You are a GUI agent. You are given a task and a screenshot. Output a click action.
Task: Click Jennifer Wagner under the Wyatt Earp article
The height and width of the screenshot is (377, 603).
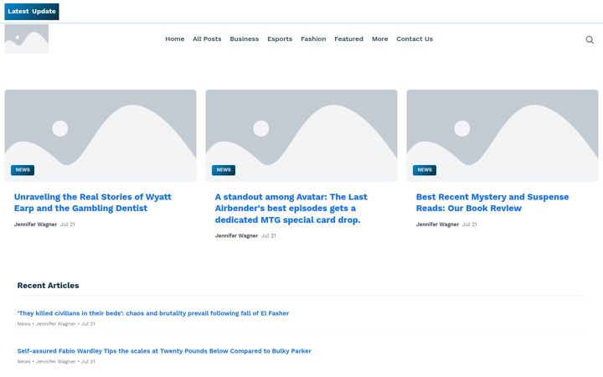[x=35, y=225]
